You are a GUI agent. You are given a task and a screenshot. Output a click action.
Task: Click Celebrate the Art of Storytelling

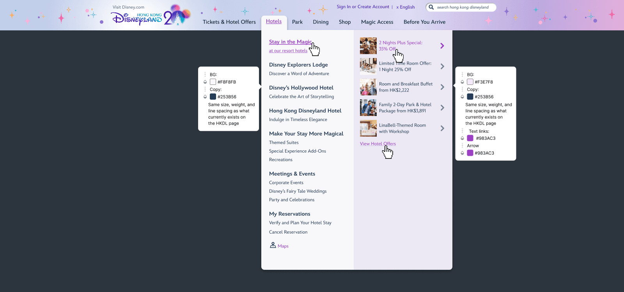(x=301, y=97)
